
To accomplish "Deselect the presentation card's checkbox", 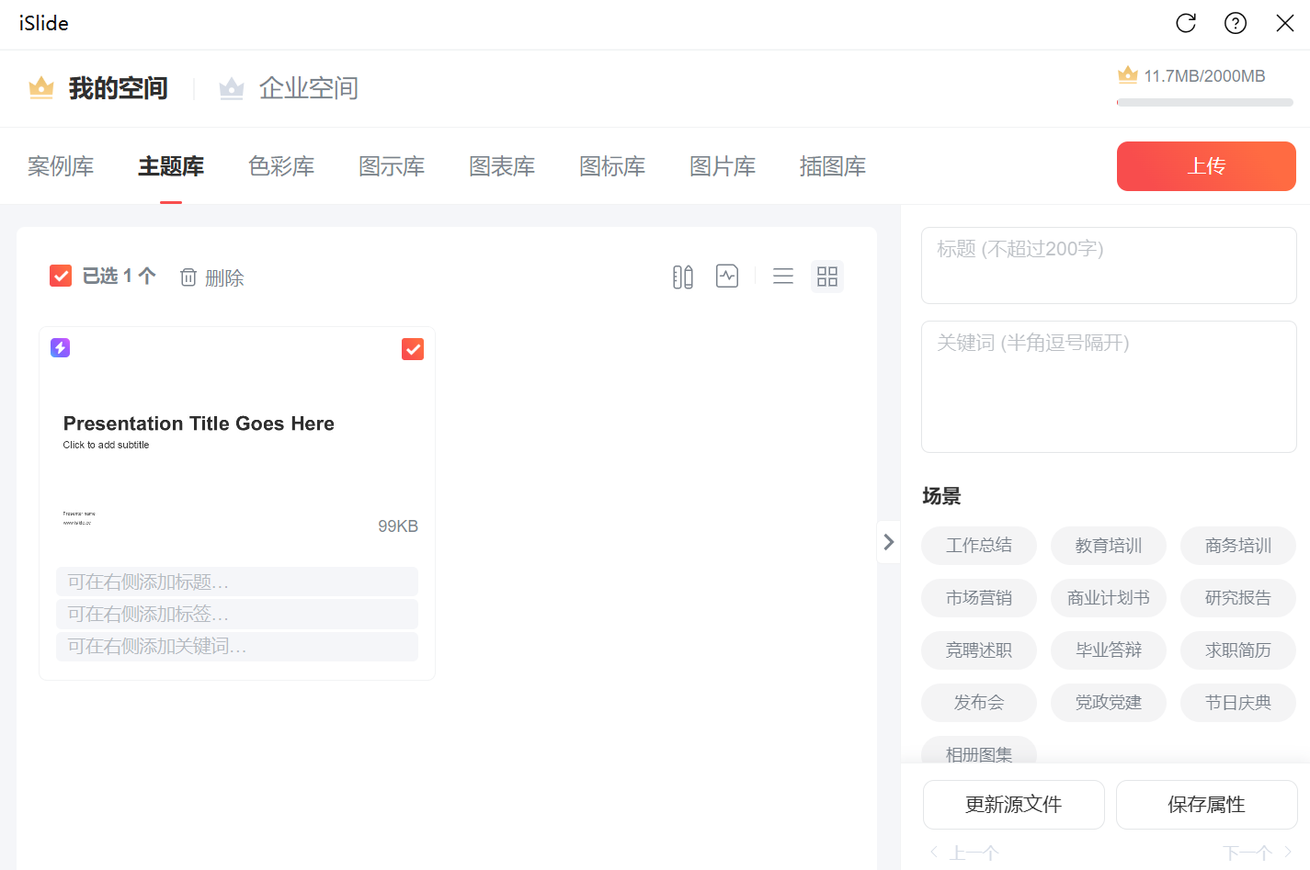I will point(413,349).
